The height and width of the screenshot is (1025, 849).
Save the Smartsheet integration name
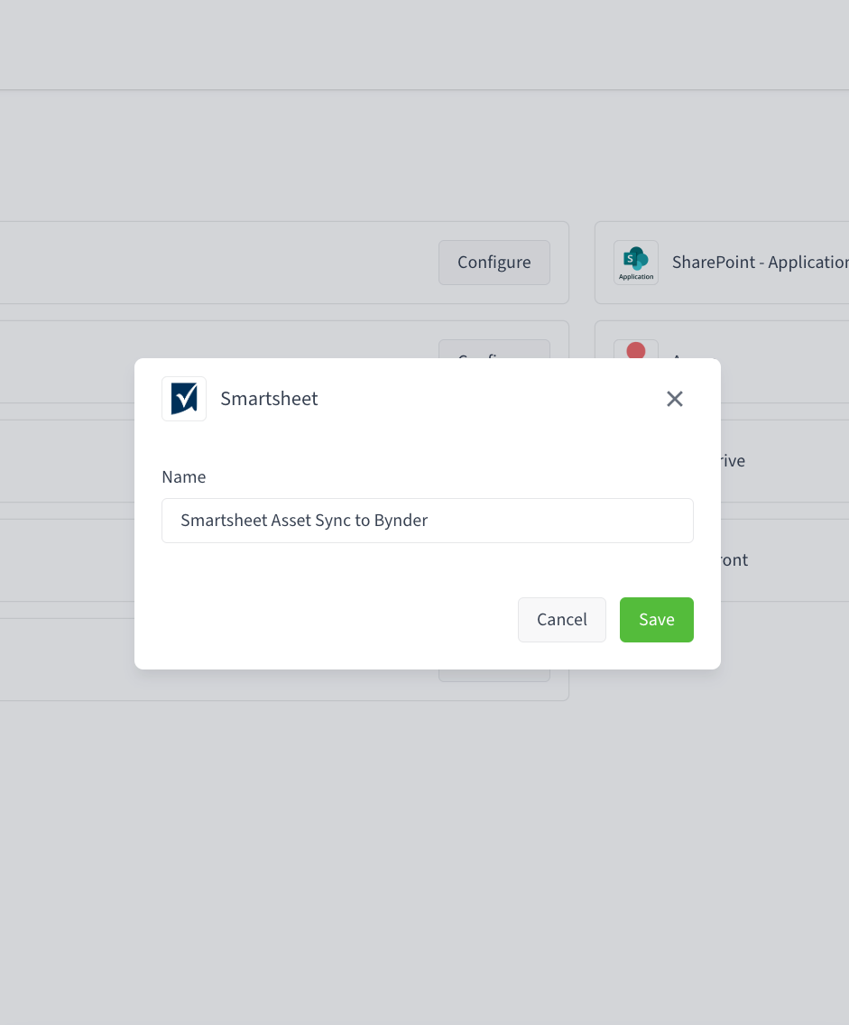pos(657,620)
